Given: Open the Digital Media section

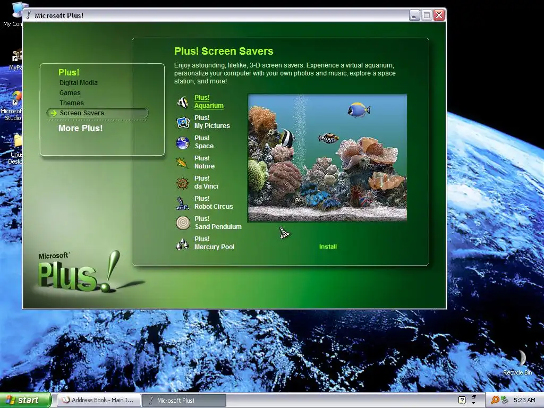Looking at the screenshot, I should [79, 82].
